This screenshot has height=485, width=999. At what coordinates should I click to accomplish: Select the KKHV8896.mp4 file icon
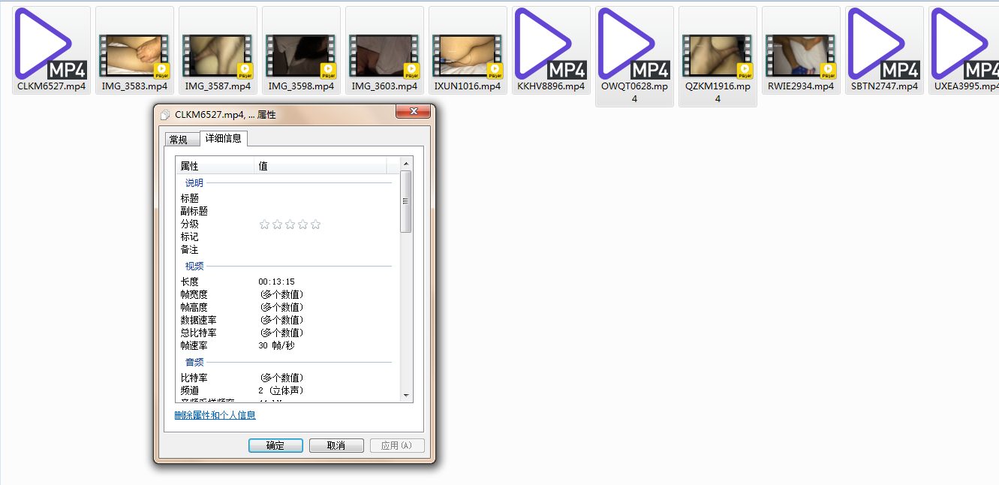[551, 44]
